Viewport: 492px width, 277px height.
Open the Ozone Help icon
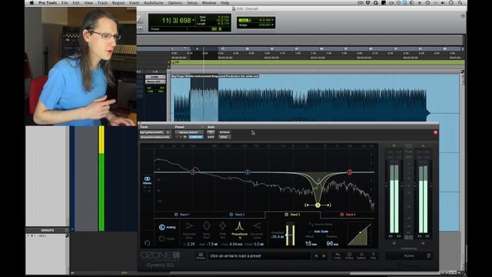pyautogui.click(x=373, y=255)
